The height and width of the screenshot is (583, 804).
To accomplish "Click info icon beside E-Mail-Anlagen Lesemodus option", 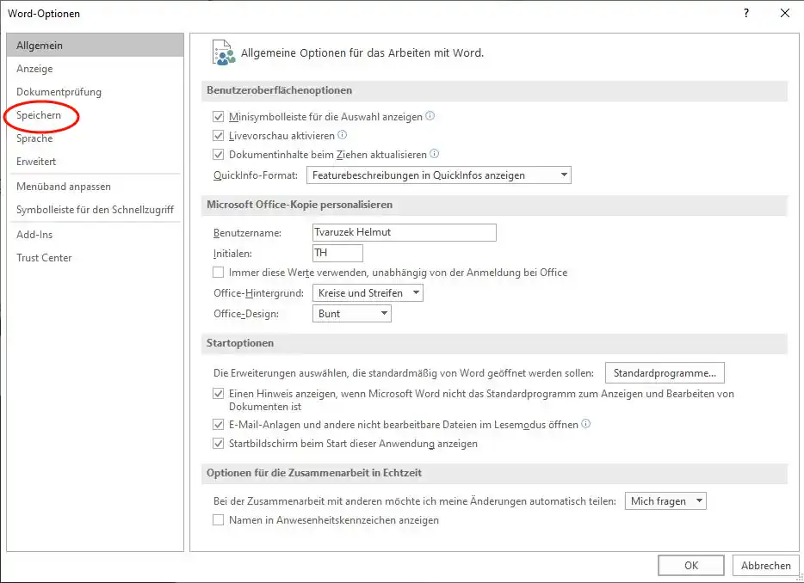I will click(586, 424).
